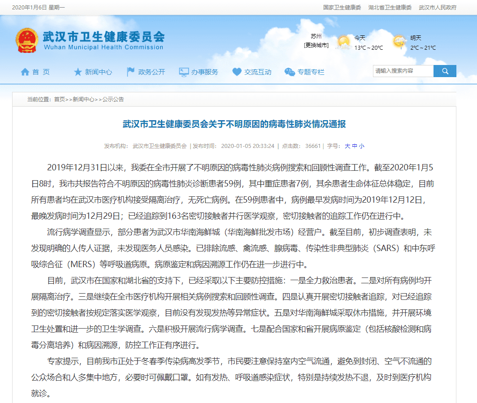Open the 新闻中心 menu
This screenshot has width=477, height=403.
tap(99, 72)
